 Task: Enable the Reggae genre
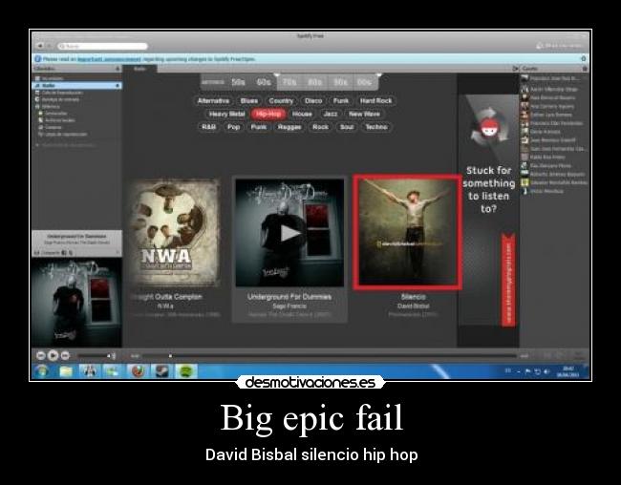tap(289, 127)
